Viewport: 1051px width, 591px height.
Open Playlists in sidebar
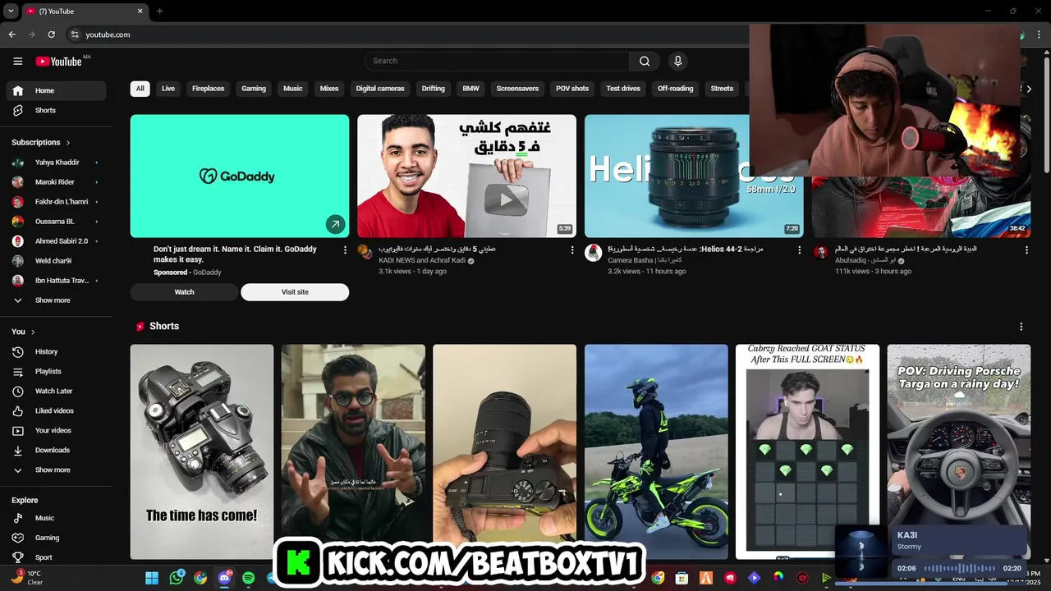pos(56,371)
